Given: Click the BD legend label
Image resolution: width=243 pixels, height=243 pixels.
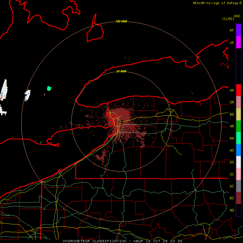Looking at the screenshot, I should coord(232,114).
